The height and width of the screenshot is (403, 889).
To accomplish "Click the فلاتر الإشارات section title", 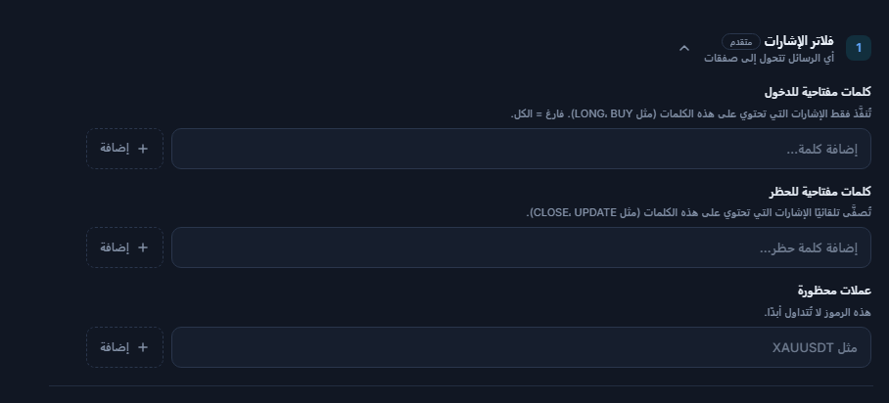I will [799, 41].
